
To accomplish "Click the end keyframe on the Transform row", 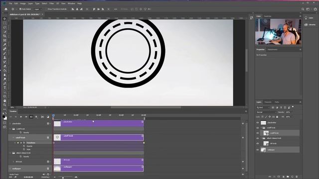I will coord(144,143).
